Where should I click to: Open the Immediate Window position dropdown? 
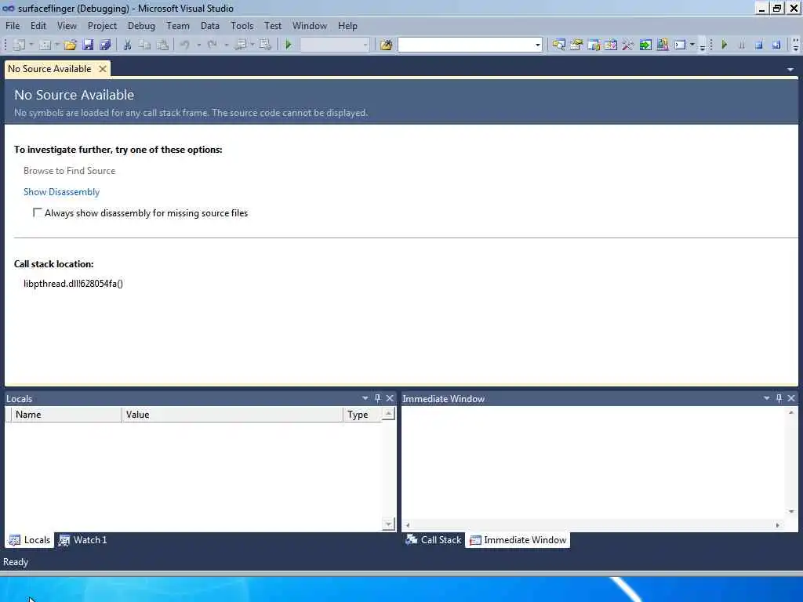pyautogui.click(x=767, y=398)
